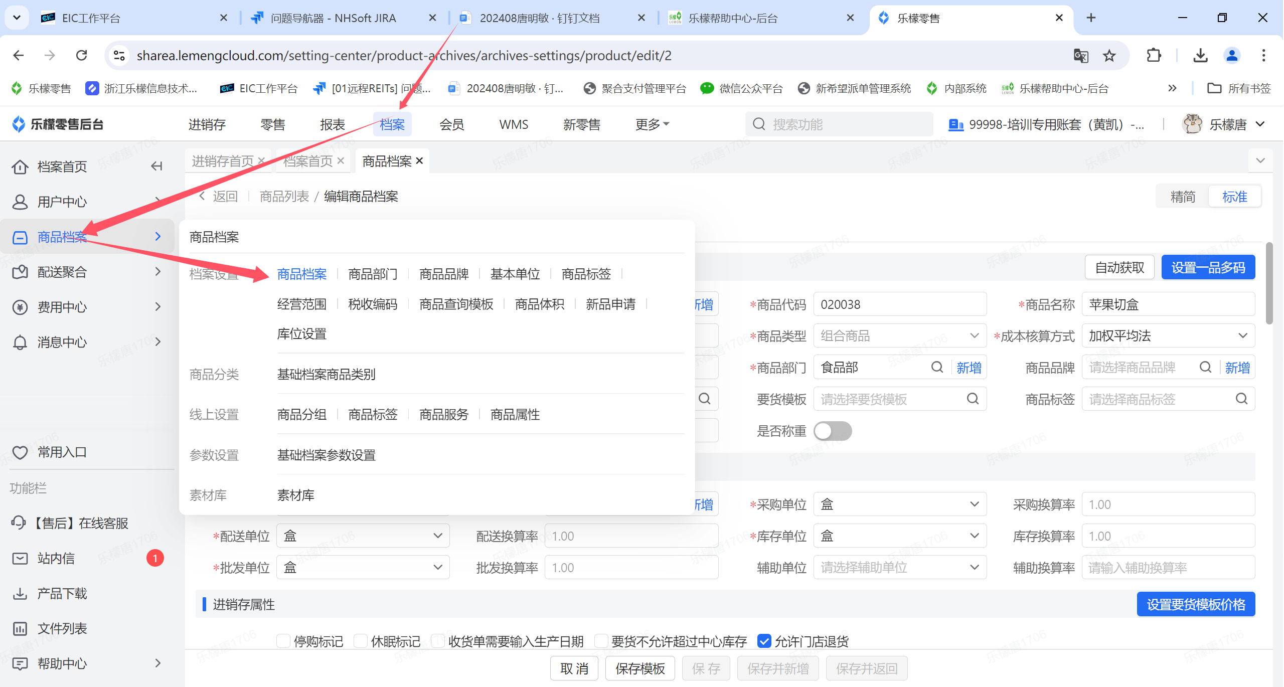This screenshot has width=1284, height=687.
Task: Expand the page tabs chevron dropdown
Action: (x=1260, y=160)
